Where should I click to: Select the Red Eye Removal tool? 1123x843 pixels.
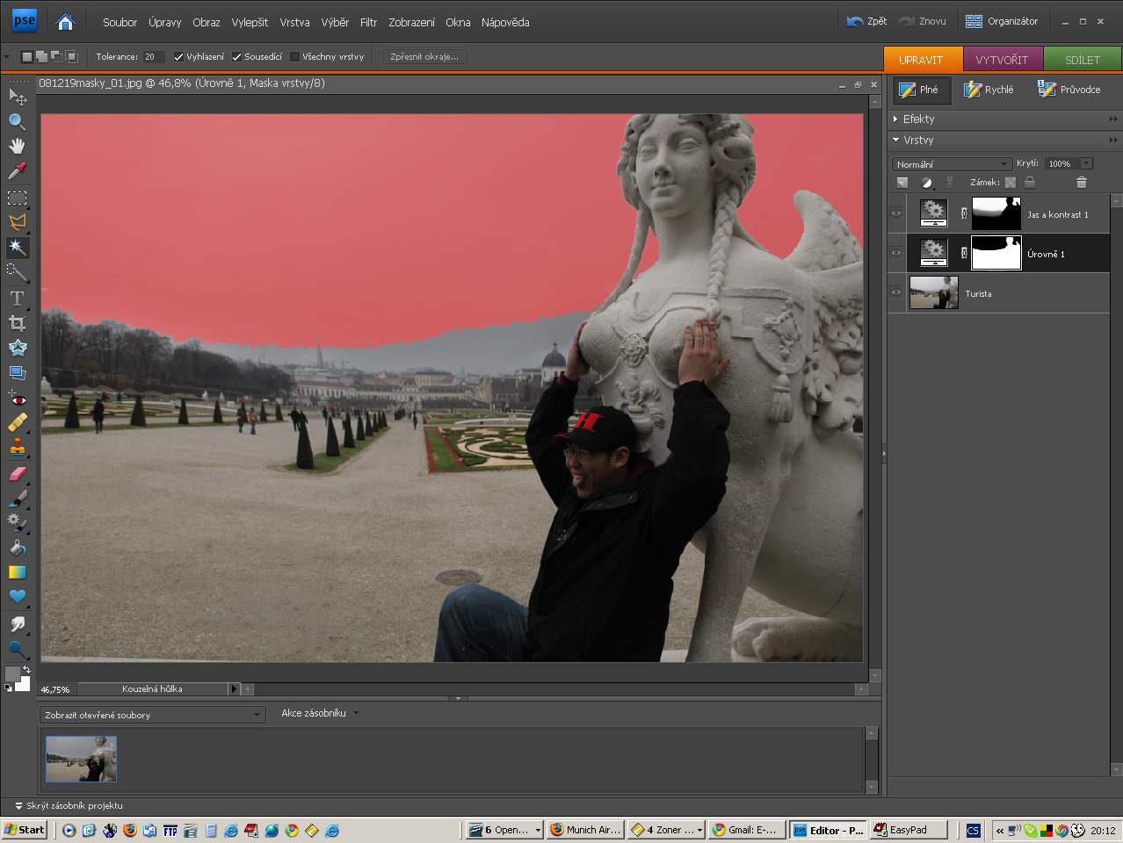[17, 399]
